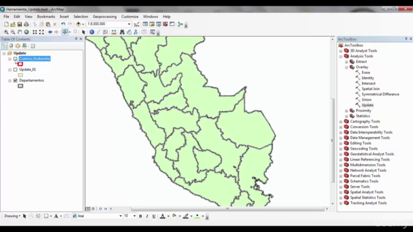Click the Departamentos green symbol swatch
Viewport: 413px width, 232px height.
point(20,86)
